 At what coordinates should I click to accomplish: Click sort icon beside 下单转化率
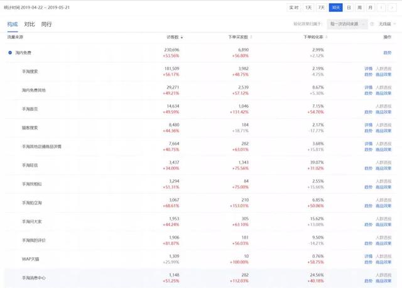(326, 37)
